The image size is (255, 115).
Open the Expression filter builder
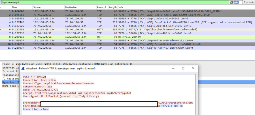[249, 2]
